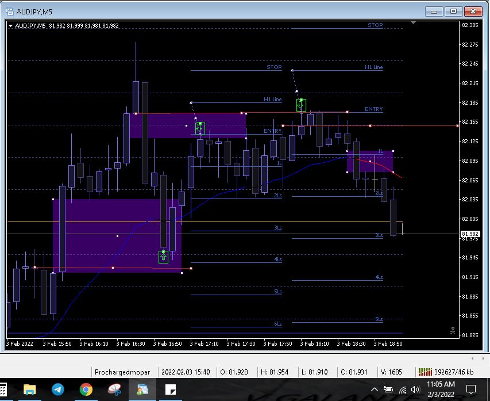This screenshot has width=490, height=401.
Task: Select the Prochargedmopar profile in status bar
Action: pyautogui.click(x=122, y=372)
